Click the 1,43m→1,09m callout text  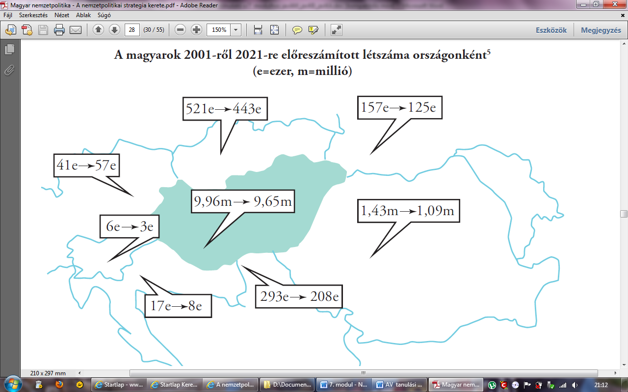pyautogui.click(x=408, y=211)
